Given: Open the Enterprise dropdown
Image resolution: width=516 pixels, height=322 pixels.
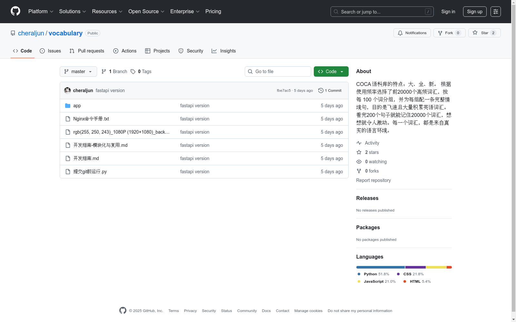Looking at the screenshot, I should (x=185, y=12).
